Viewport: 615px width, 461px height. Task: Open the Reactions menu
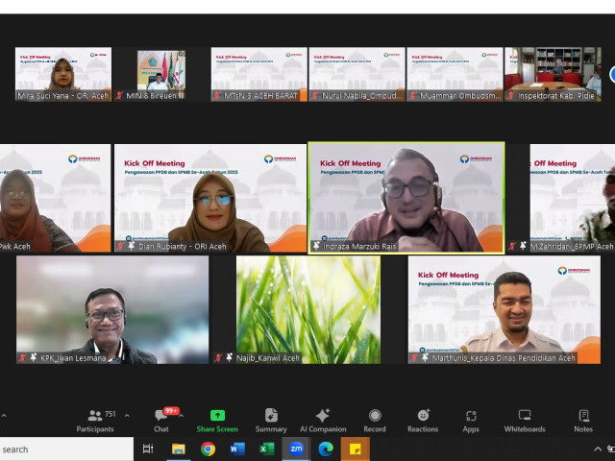tap(423, 420)
